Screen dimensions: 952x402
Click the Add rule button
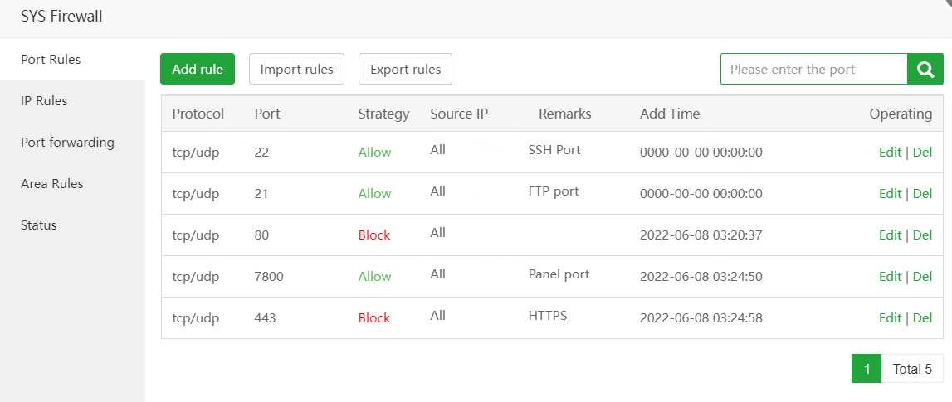tap(198, 69)
